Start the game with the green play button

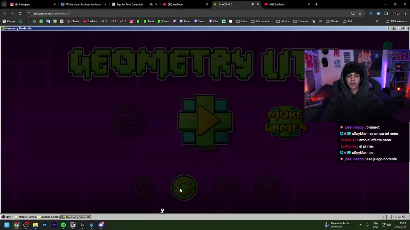click(205, 121)
